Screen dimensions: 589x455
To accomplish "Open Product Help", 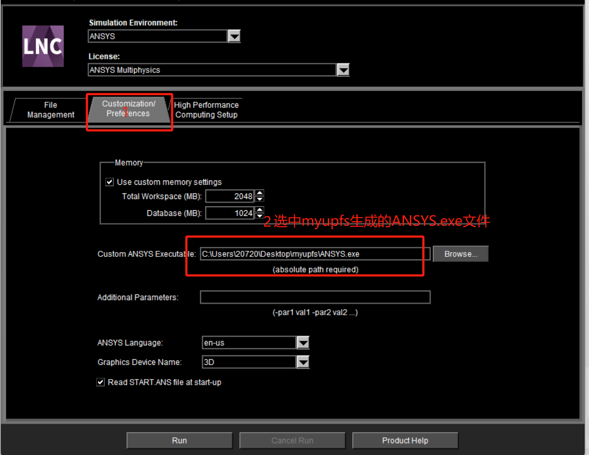I will coord(405,440).
